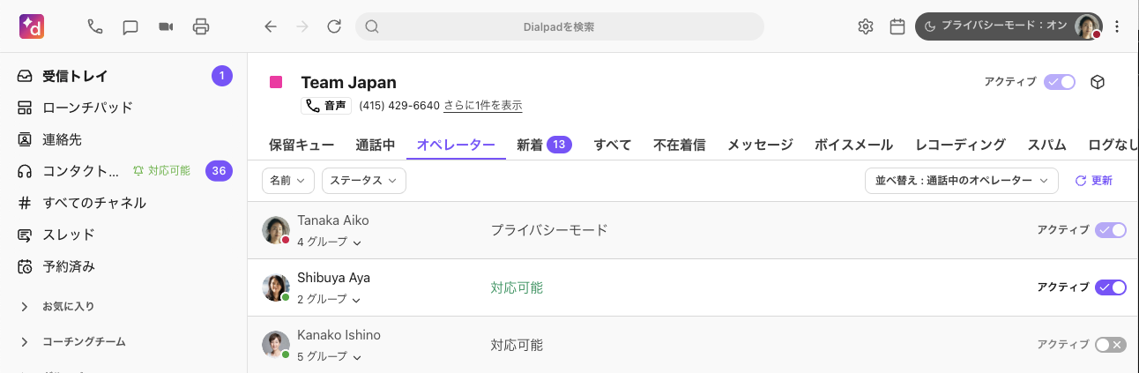Start a video meeting via camera icon
This screenshot has height=373, width=1139.
(x=166, y=26)
